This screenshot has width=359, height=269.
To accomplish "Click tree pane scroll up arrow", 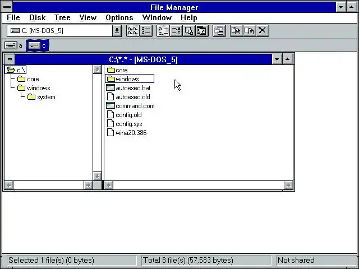I will 97,69.
